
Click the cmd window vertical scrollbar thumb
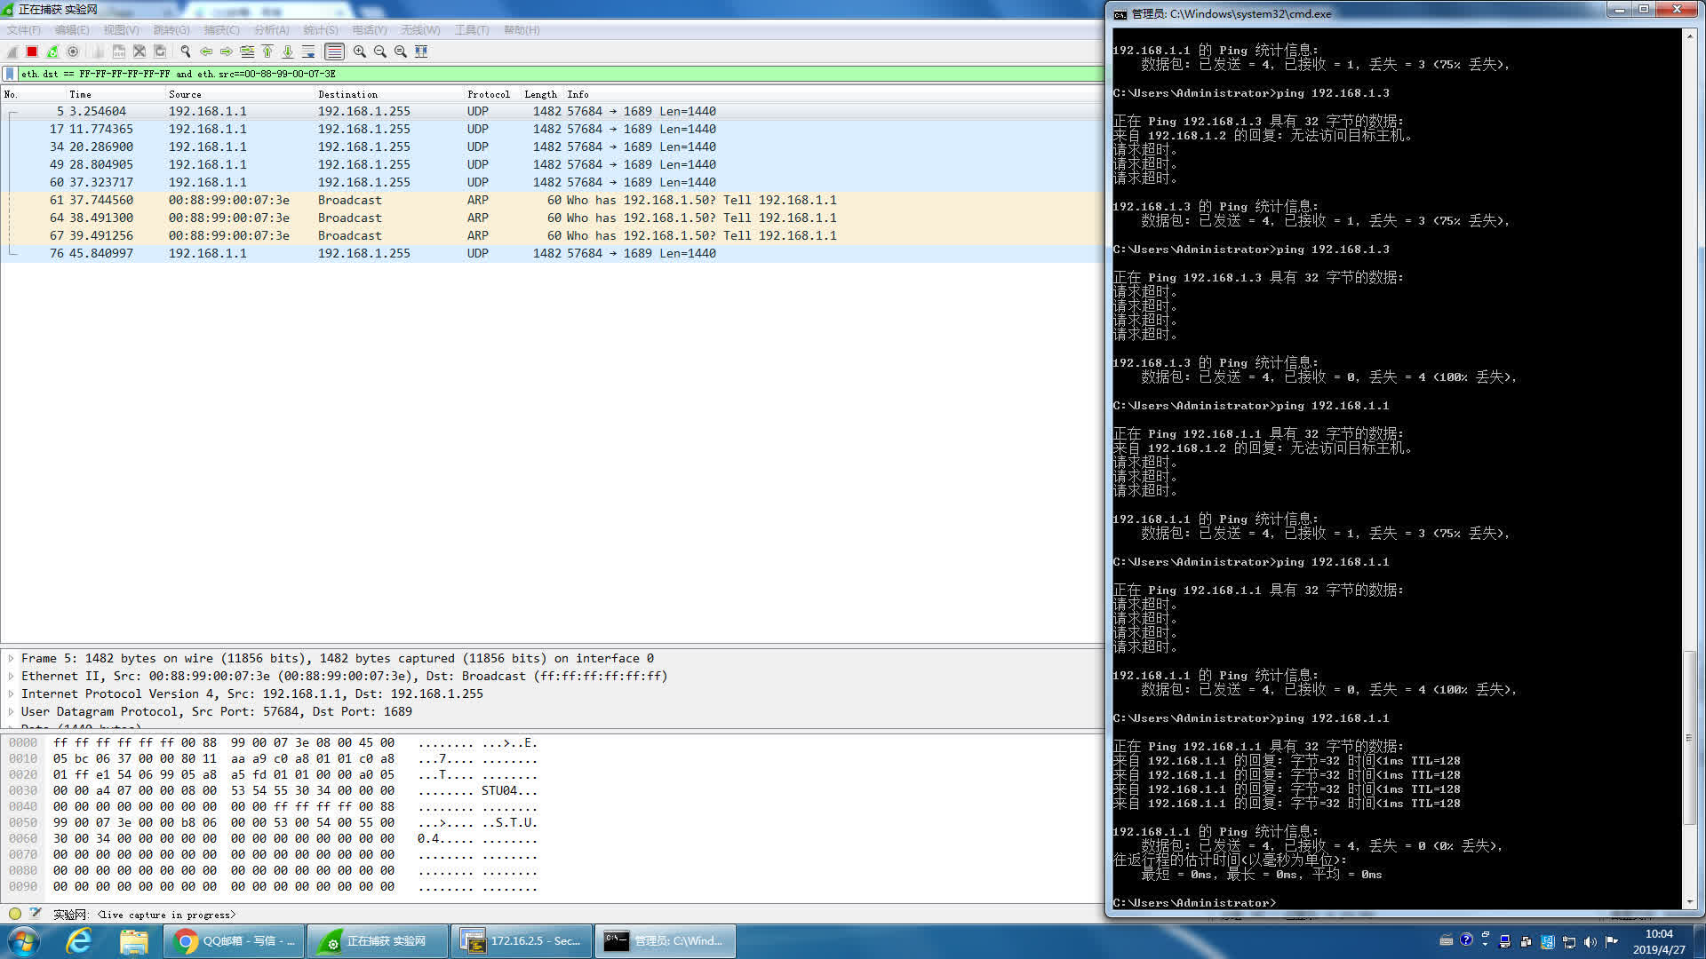pyautogui.click(x=1689, y=737)
